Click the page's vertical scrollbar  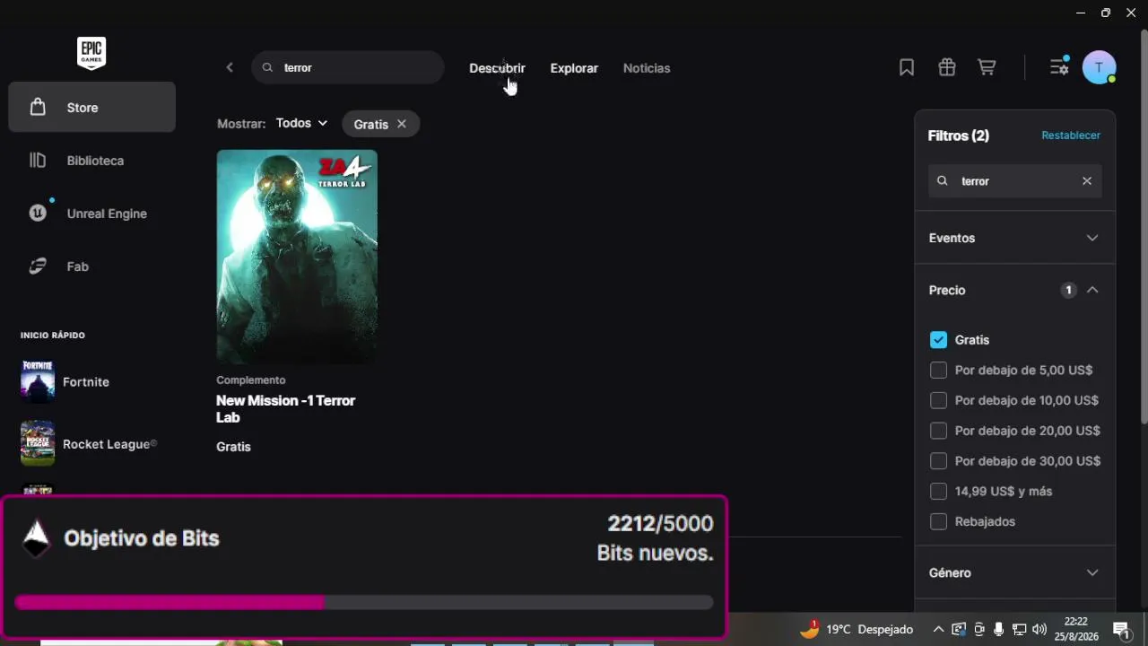click(1144, 226)
